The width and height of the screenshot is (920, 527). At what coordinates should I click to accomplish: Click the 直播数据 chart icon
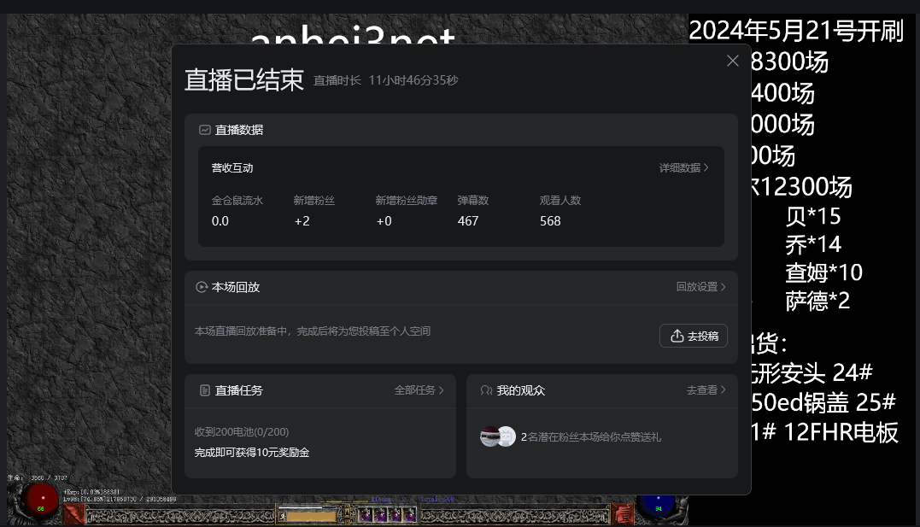click(205, 130)
